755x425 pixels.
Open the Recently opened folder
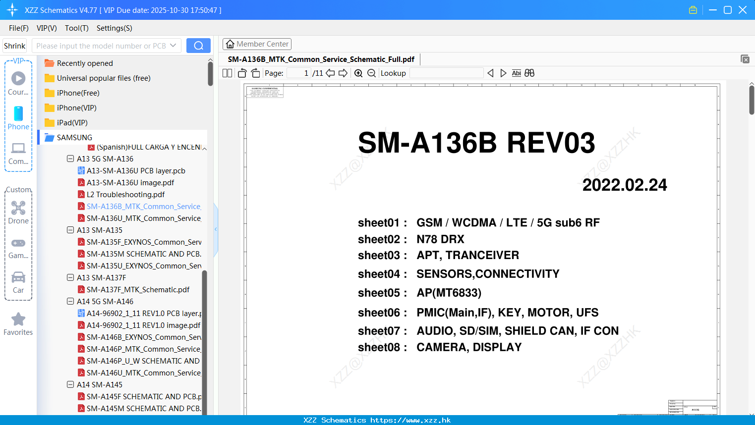(78, 63)
